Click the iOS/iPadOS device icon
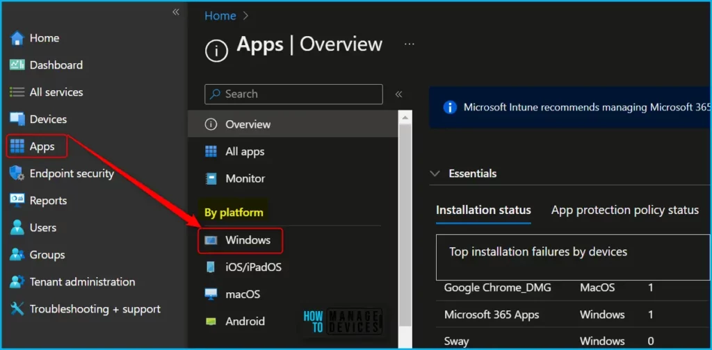This screenshot has height=350, width=712. pos(211,267)
